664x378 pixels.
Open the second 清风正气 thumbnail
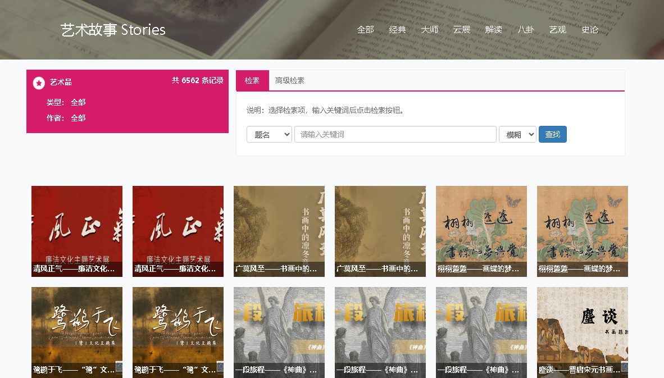tap(178, 231)
